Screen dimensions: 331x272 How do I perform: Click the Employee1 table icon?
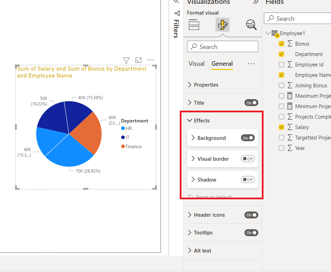[x=275, y=34]
